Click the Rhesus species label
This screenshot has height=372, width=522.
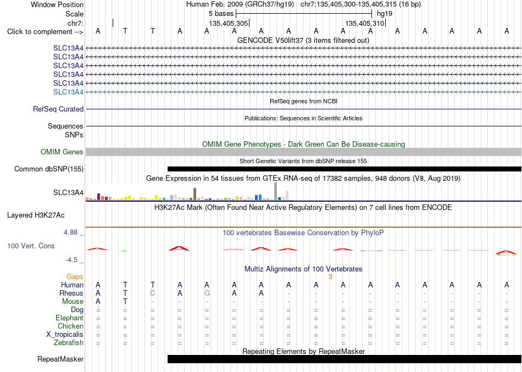pos(71,293)
